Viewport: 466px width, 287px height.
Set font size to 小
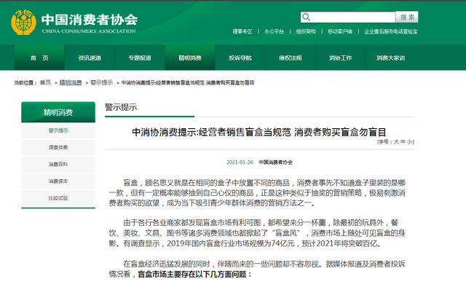[409, 142]
